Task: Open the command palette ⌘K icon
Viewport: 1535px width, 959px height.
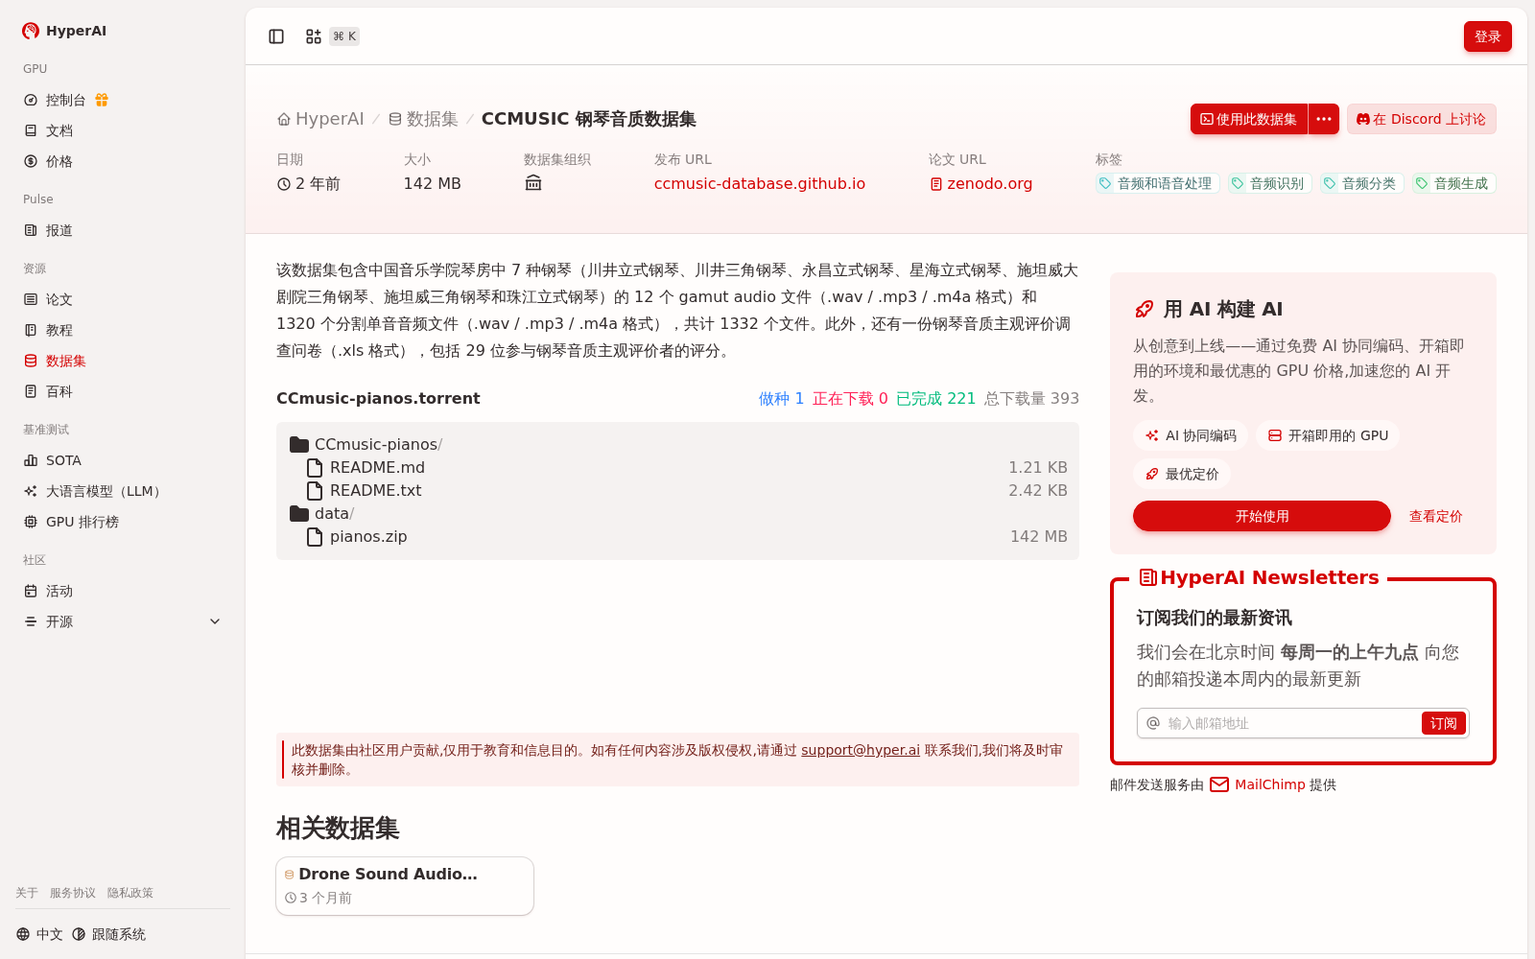Action: (x=314, y=36)
